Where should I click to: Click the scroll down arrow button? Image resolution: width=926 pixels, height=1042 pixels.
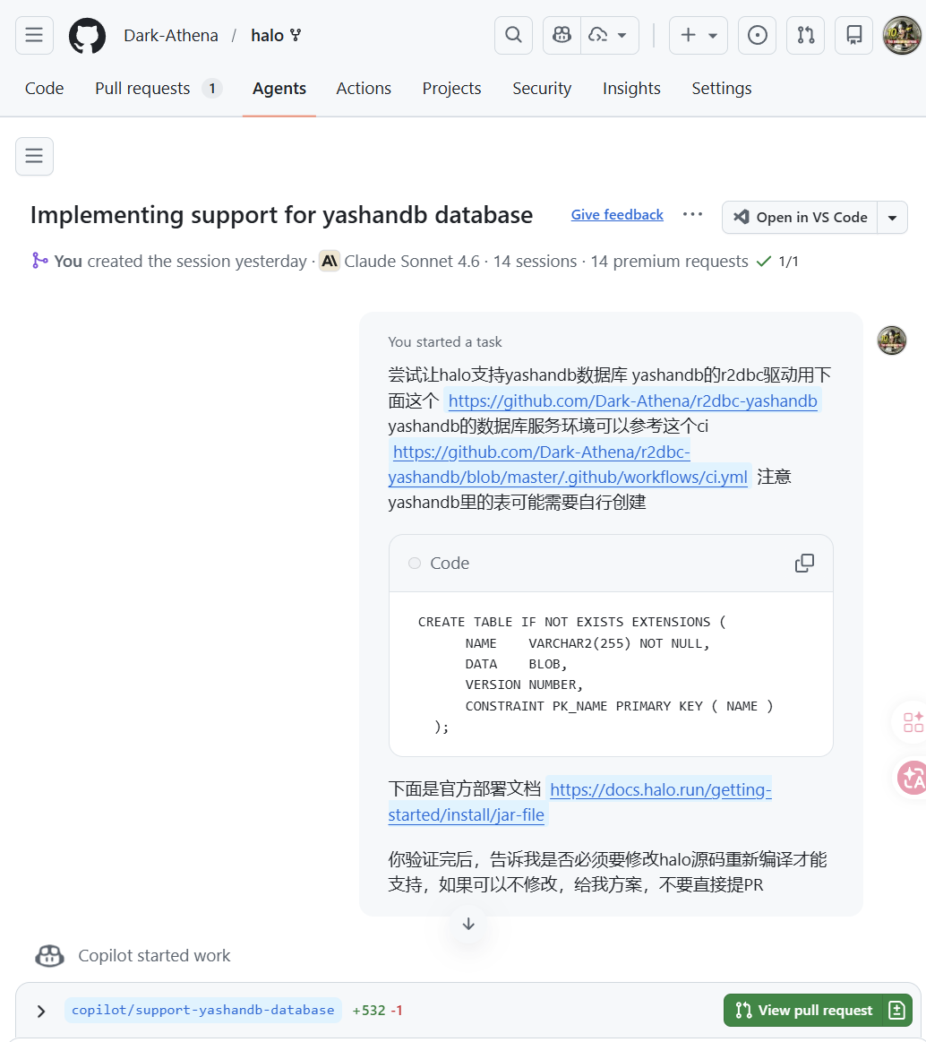(468, 924)
